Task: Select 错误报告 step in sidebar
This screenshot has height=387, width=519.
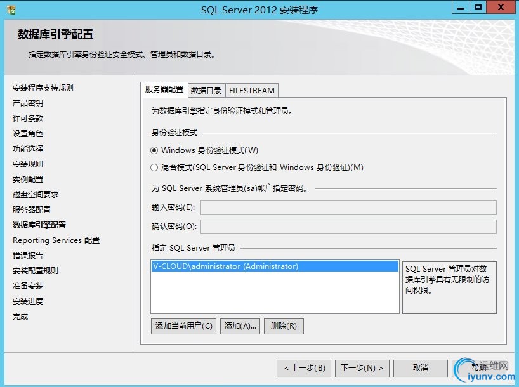Action: pos(28,256)
